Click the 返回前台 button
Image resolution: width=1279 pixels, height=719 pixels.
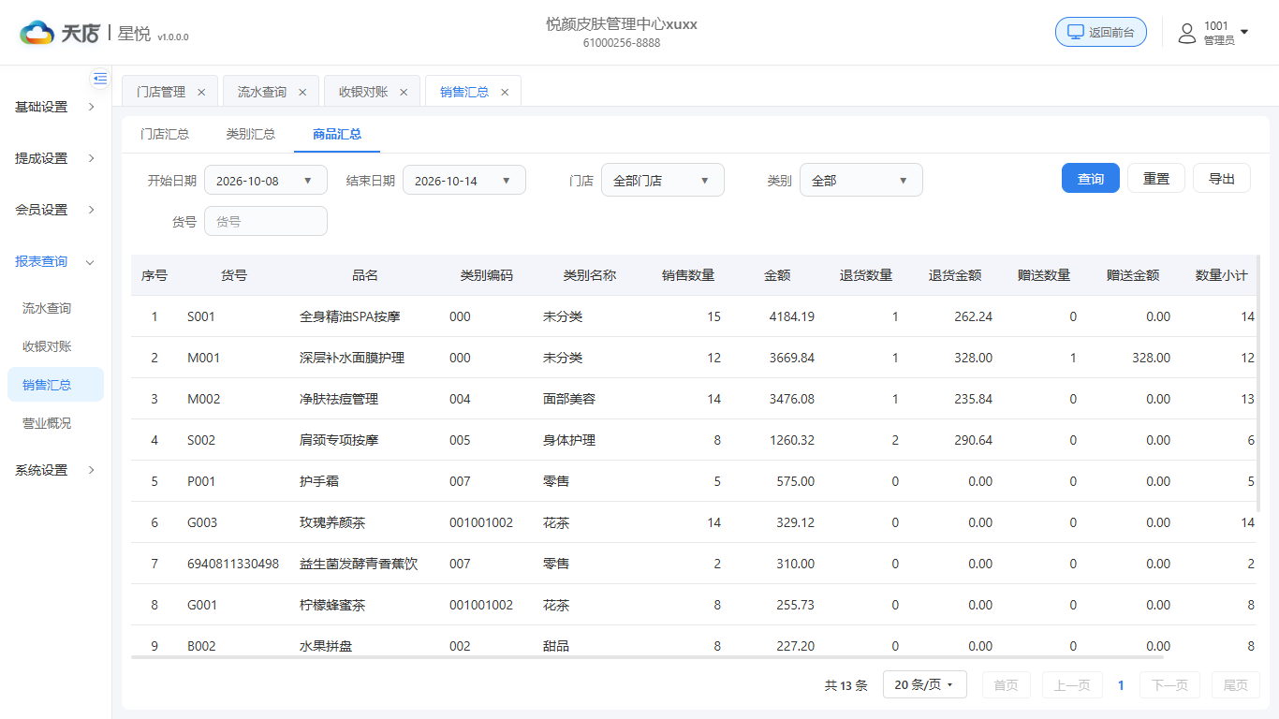[x=1101, y=32]
